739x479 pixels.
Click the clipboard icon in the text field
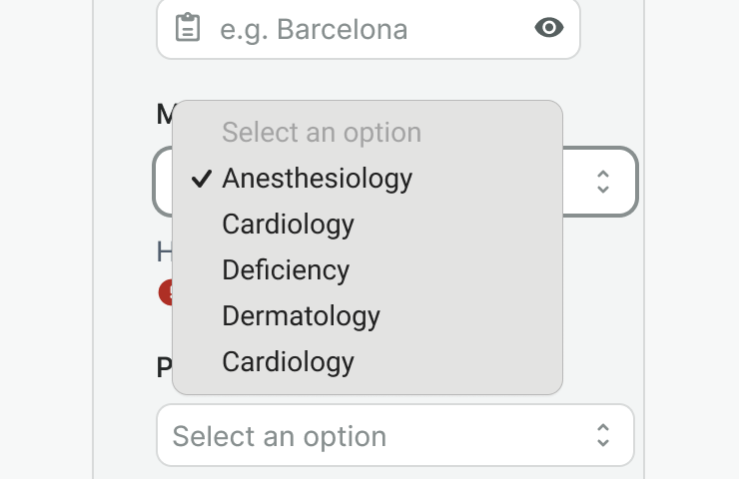(187, 28)
